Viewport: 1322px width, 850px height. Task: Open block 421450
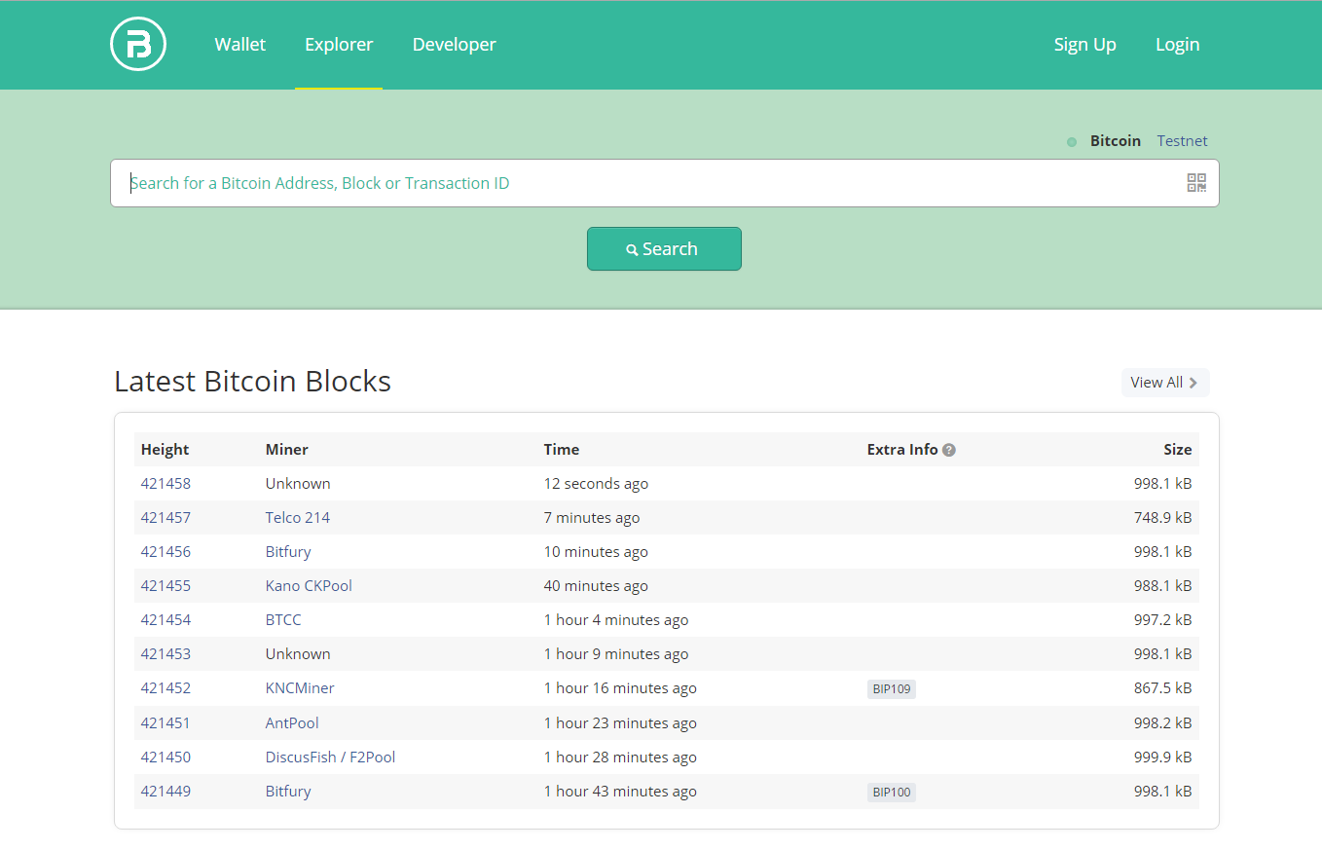pos(165,758)
